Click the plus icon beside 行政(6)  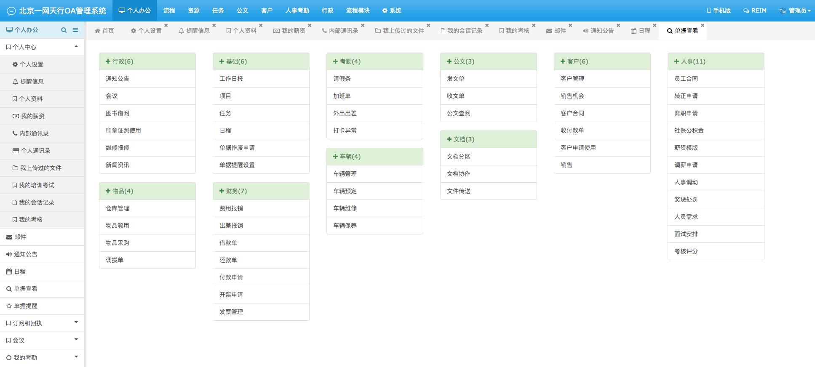tap(108, 61)
